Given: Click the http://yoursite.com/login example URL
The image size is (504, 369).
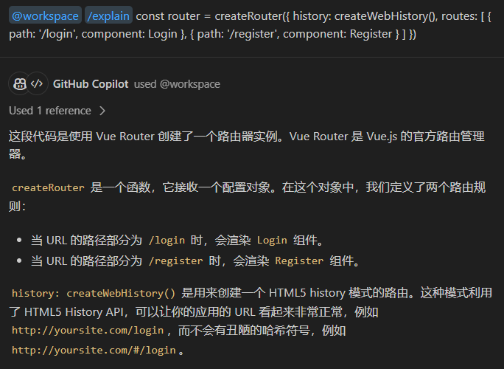Looking at the screenshot, I should 87,331.
